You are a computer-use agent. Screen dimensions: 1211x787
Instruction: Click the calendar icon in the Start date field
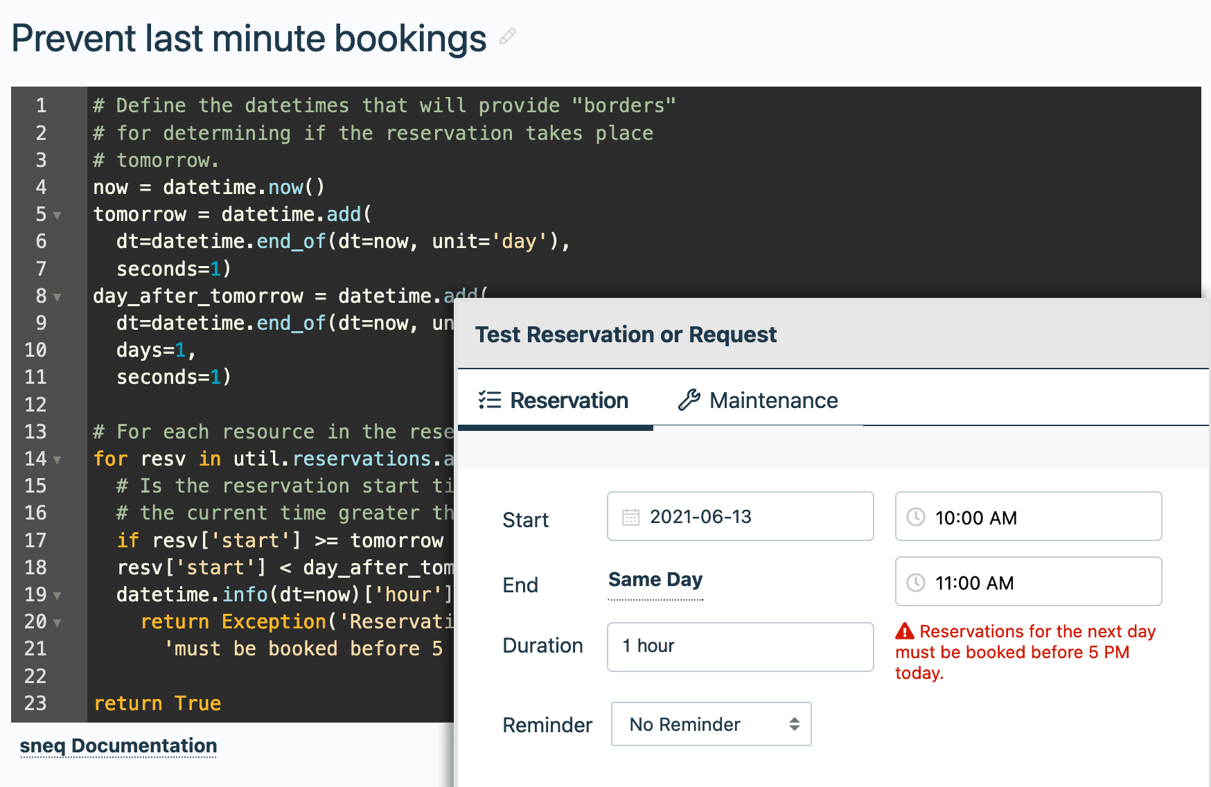630,516
